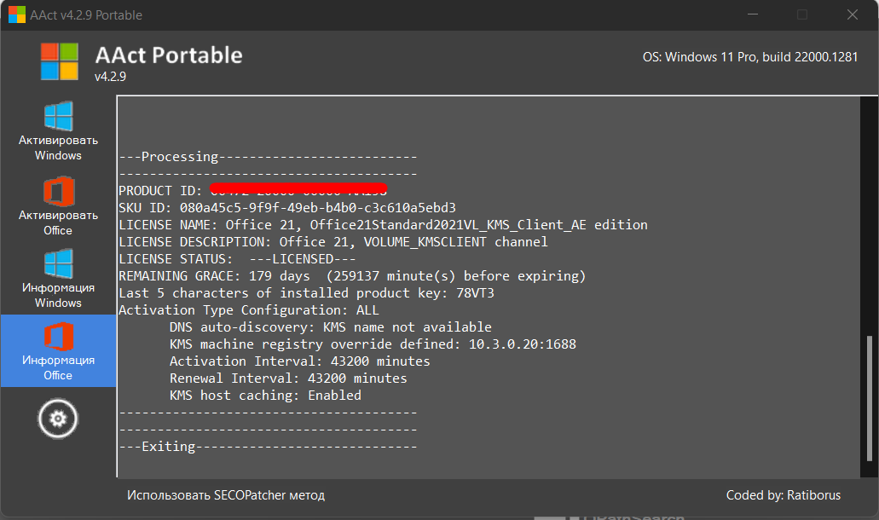Click the DNS auto-discovery line
This screenshot has width=879, height=520.
click(330, 327)
